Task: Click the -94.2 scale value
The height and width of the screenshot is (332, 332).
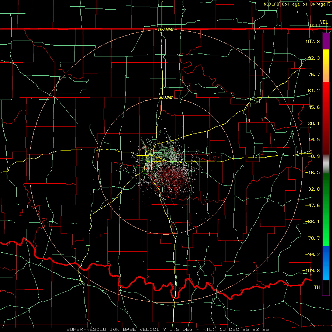Action: pyautogui.click(x=312, y=254)
